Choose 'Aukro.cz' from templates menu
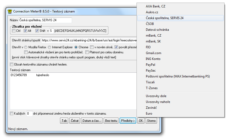The image size is (229, 139). click(x=180, y=12)
